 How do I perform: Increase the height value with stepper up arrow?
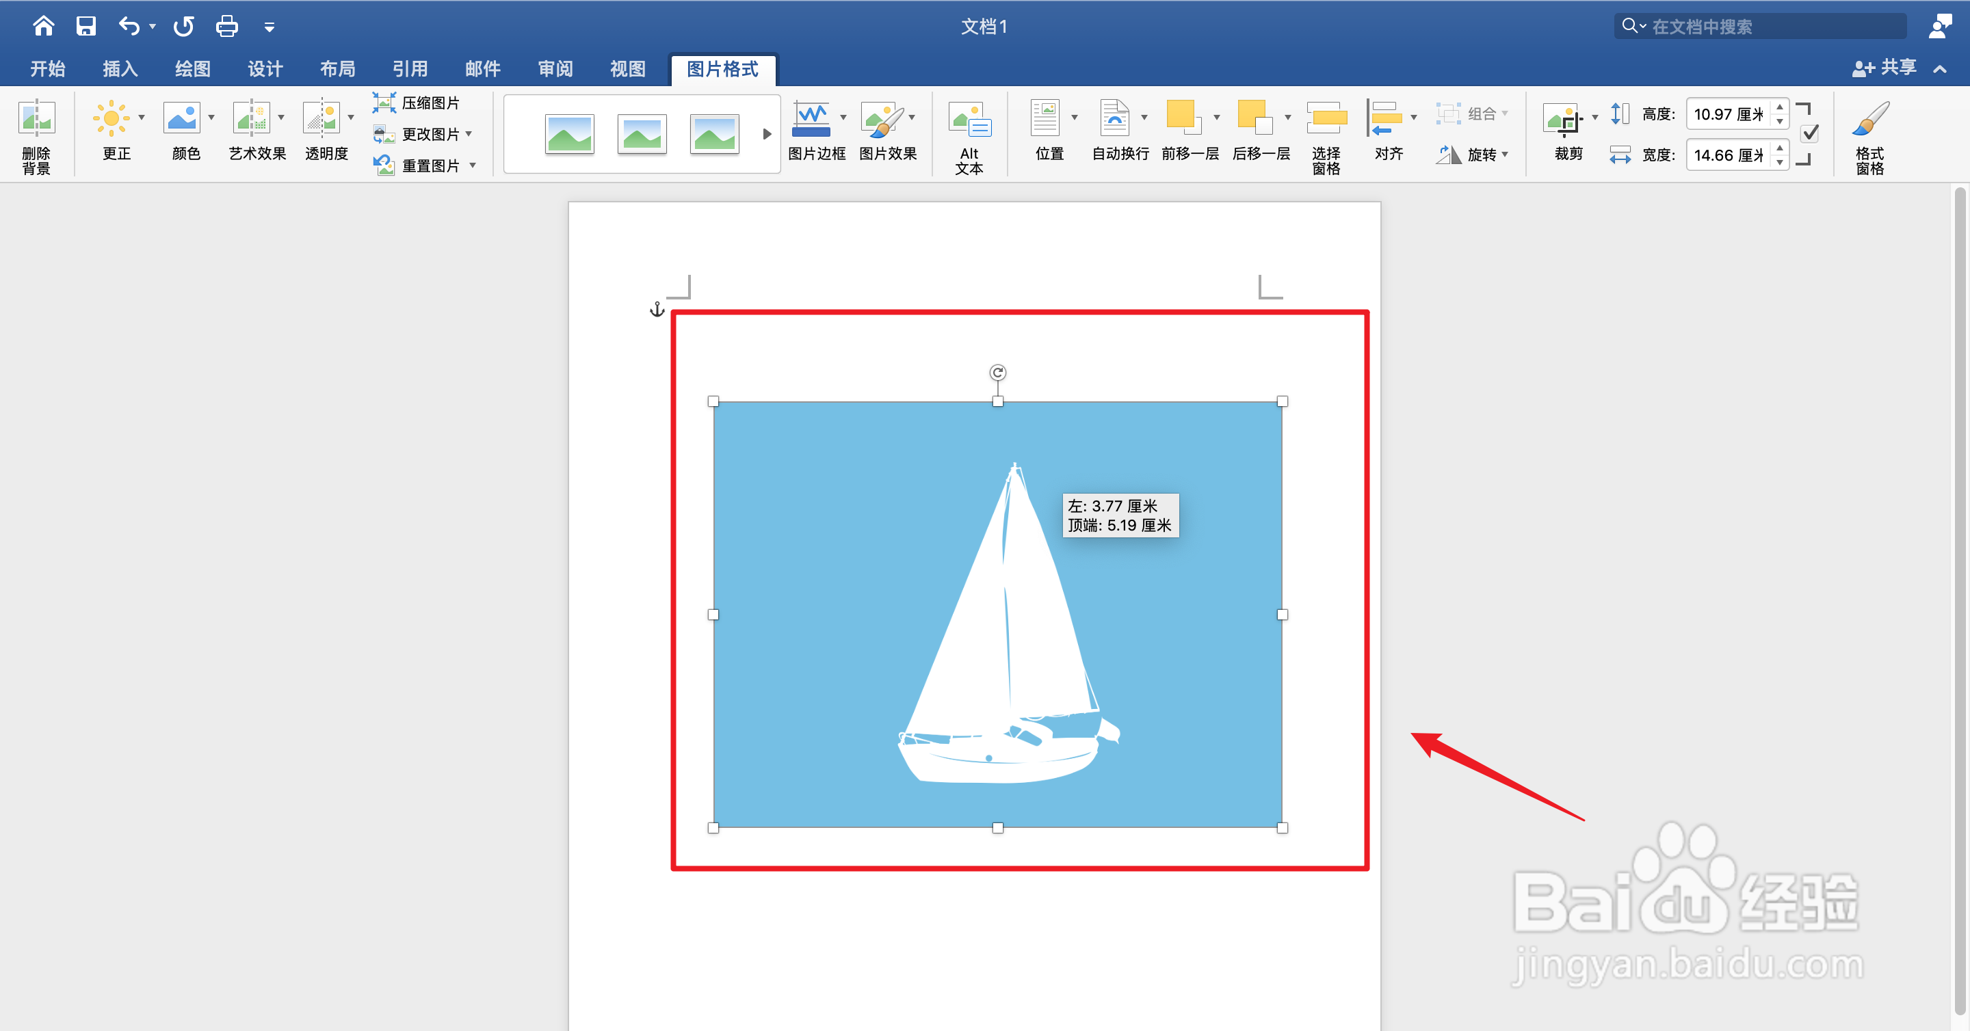click(x=1781, y=107)
